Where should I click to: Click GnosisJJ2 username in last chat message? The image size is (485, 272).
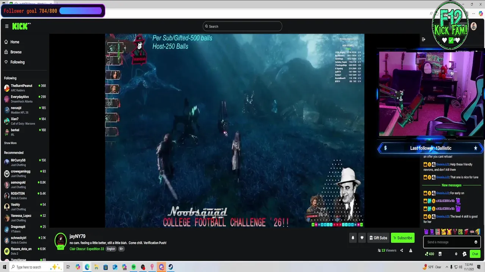point(442,216)
